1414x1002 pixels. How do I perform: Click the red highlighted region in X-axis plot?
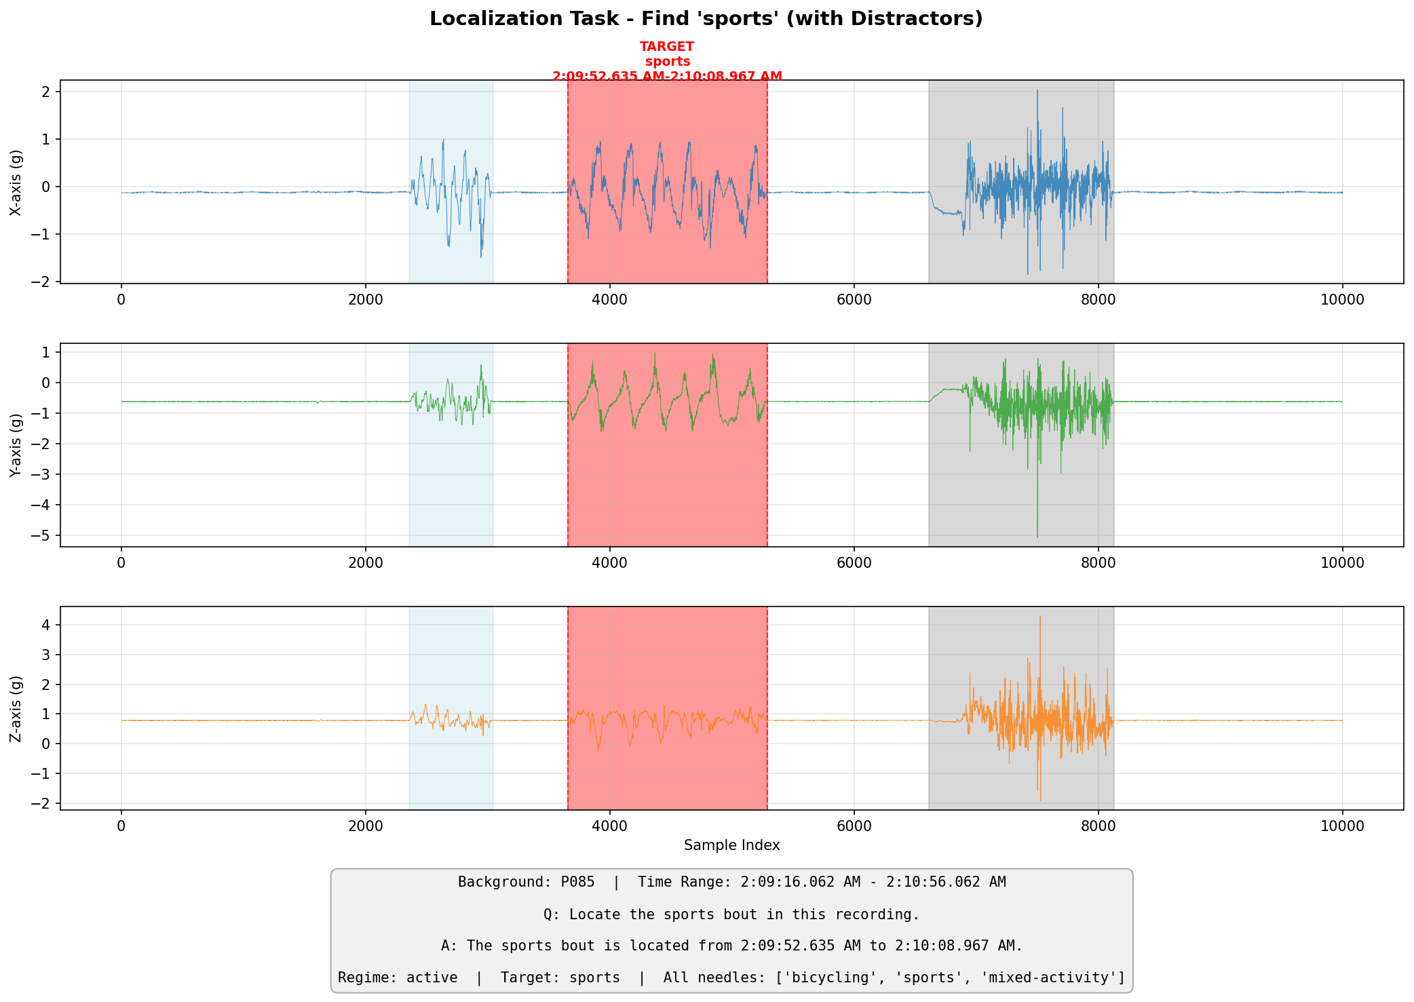click(x=667, y=181)
